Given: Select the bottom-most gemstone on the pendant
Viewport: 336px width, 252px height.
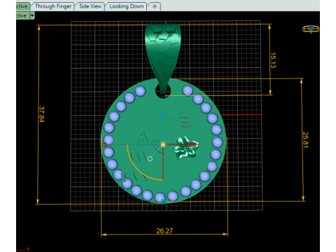Looking at the screenshot, I should coord(160,197).
